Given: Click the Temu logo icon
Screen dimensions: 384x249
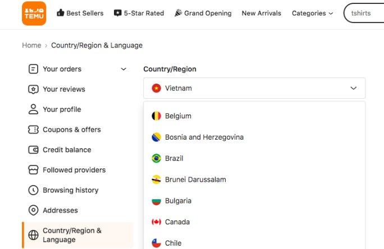Looking at the screenshot, I should (34, 13).
